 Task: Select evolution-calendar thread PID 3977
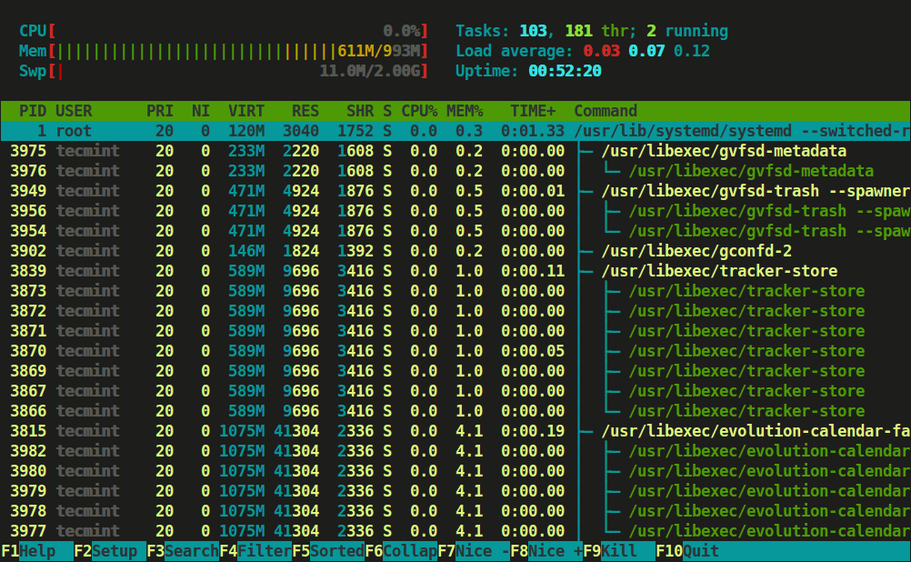click(x=455, y=530)
